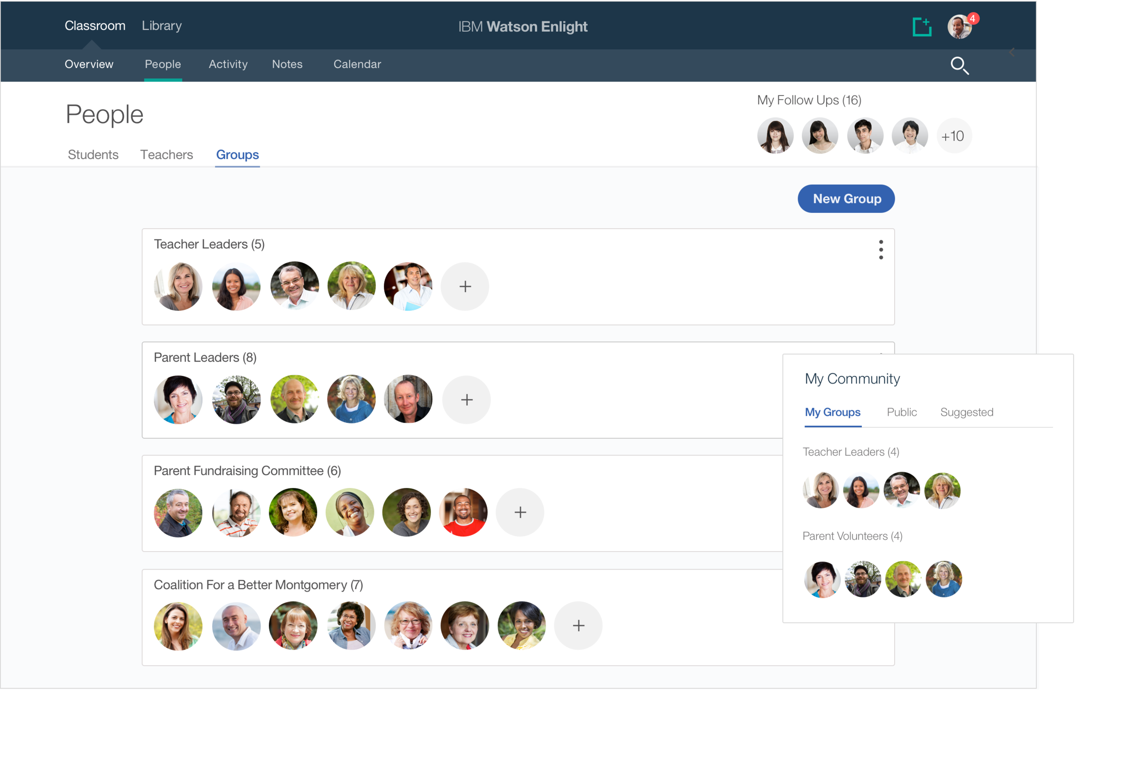
Task: Add member to Coalition For a Better Montgomery
Action: pyautogui.click(x=578, y=626)
